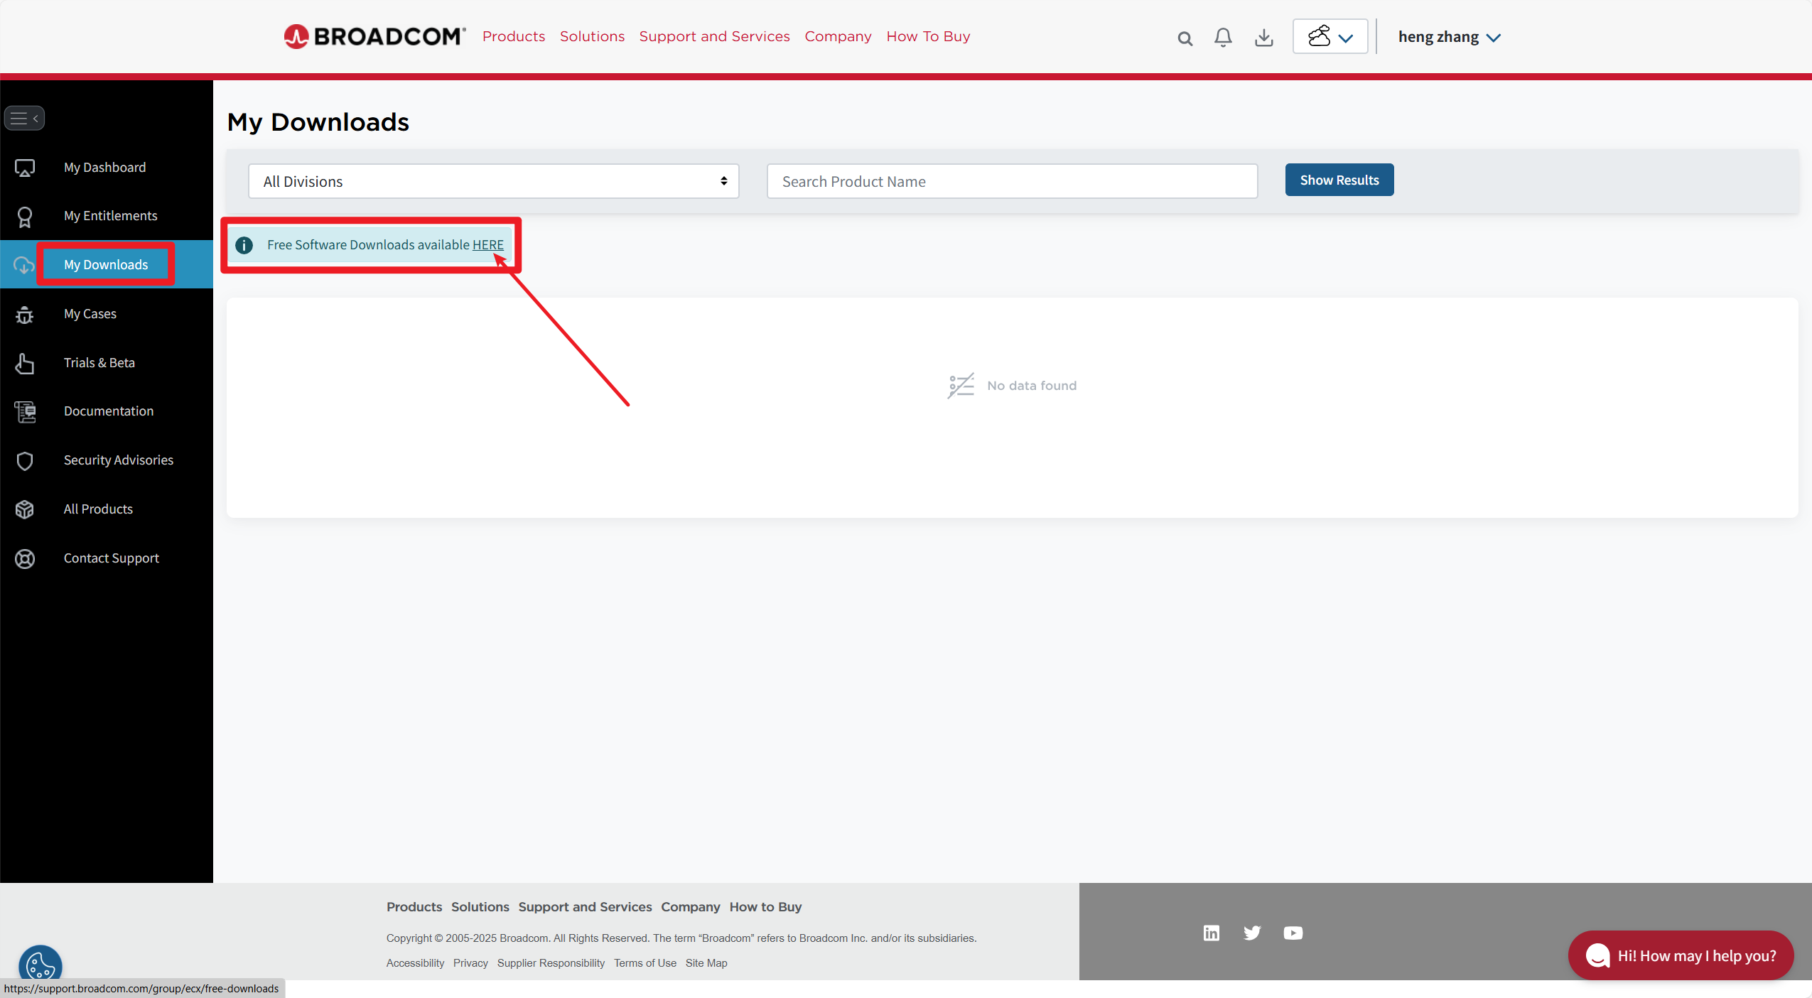The height and width of the screenshot is (998, 1812).
Task: Open the Terms of Use footer link
Action: 645,963
